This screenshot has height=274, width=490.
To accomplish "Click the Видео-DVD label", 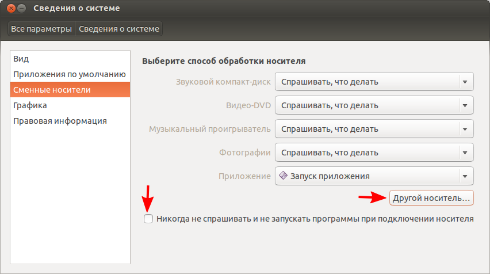I will tap(248, 105).
